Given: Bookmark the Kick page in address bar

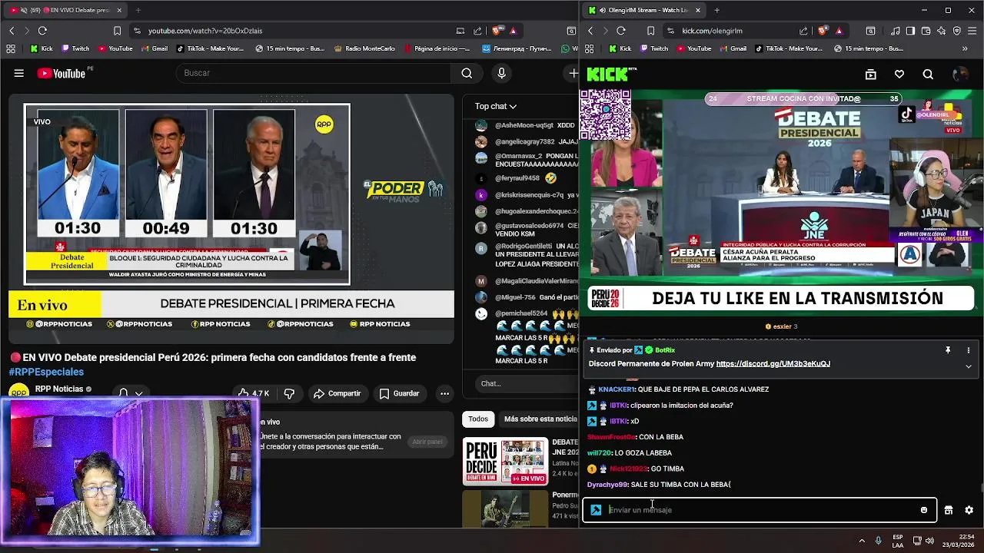Looking at the screenshot, I should click(x=650, y=31).
